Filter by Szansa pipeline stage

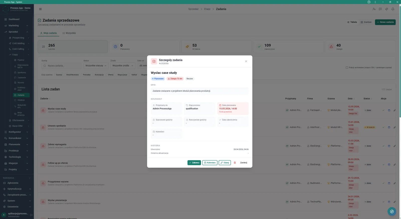tap(59, 75)
